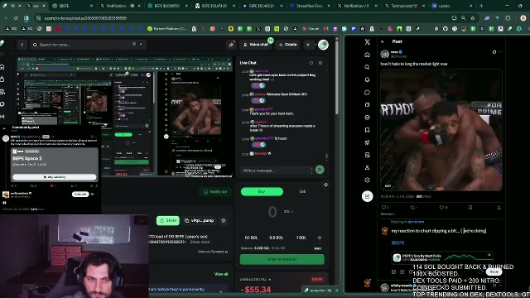
Task: Click the Write a message chat field
Action: coord(276,171)
